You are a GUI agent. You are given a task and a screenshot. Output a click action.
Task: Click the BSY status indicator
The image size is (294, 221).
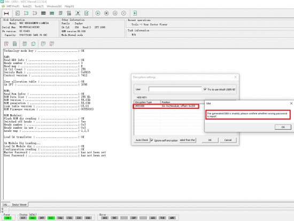click(x=23, y=218)
